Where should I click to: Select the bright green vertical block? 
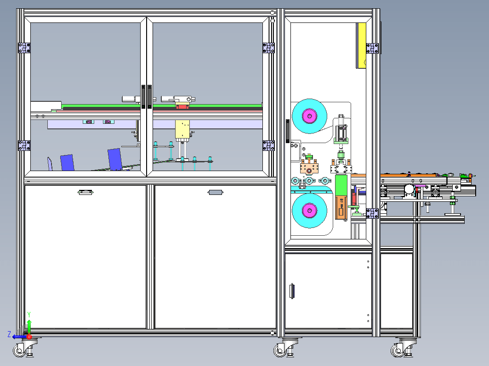point(341,185)
